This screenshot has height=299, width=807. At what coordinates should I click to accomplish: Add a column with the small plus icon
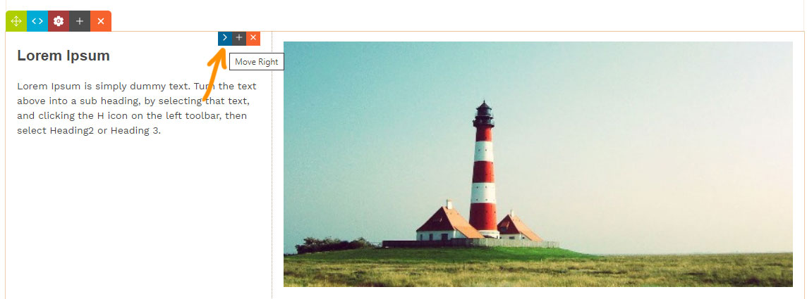239,38
